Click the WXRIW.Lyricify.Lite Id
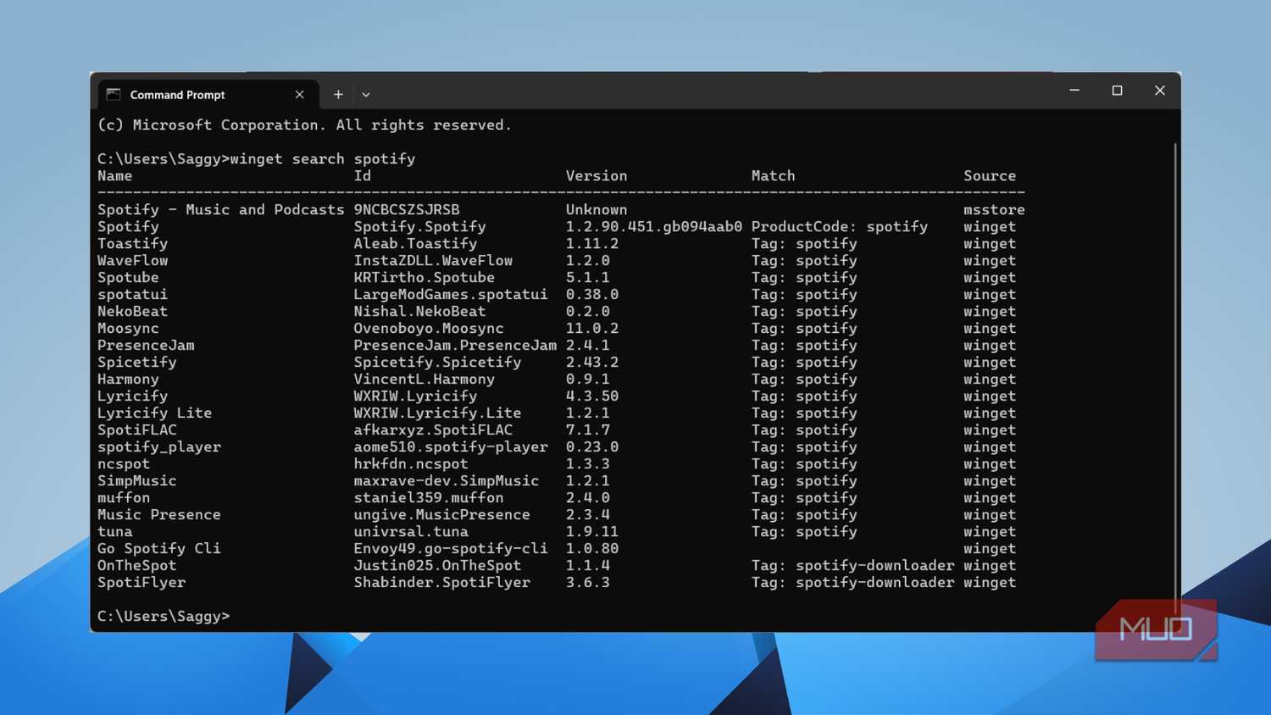This screenshot has width=1271, height=715. tap(437, 413)
